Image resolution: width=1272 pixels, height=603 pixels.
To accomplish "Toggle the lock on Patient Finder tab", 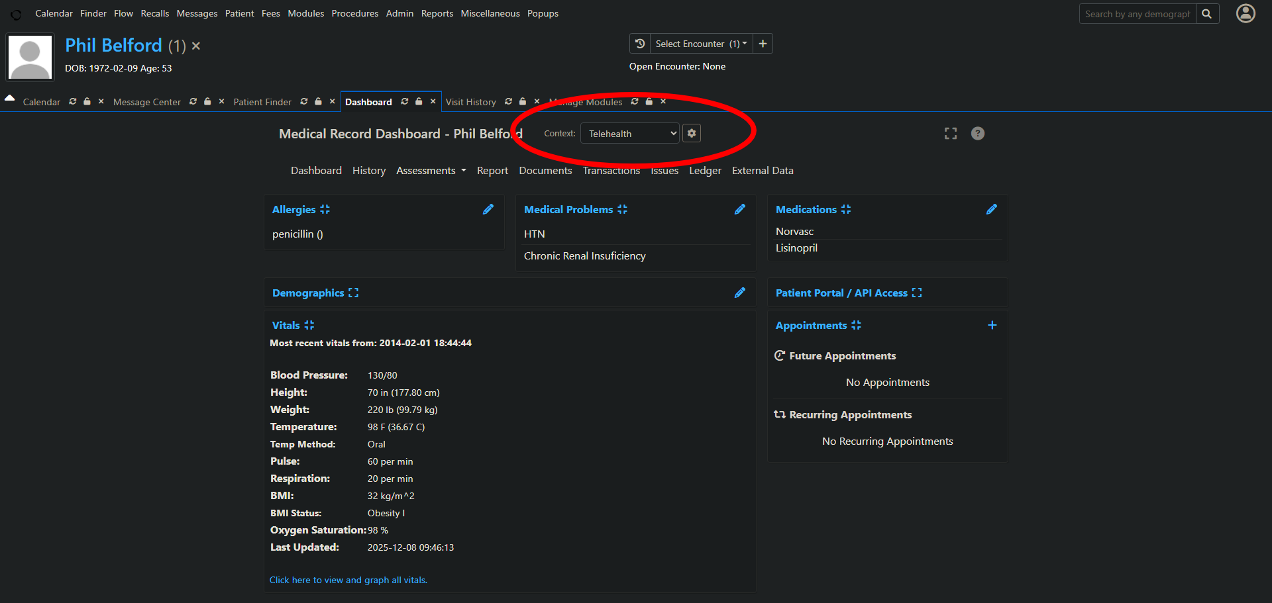I will pos(318,101).
